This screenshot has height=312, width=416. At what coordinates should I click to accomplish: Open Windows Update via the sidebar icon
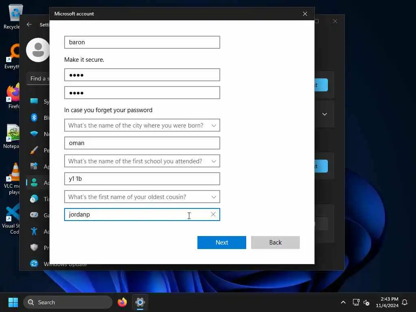(x=34, y=263)
